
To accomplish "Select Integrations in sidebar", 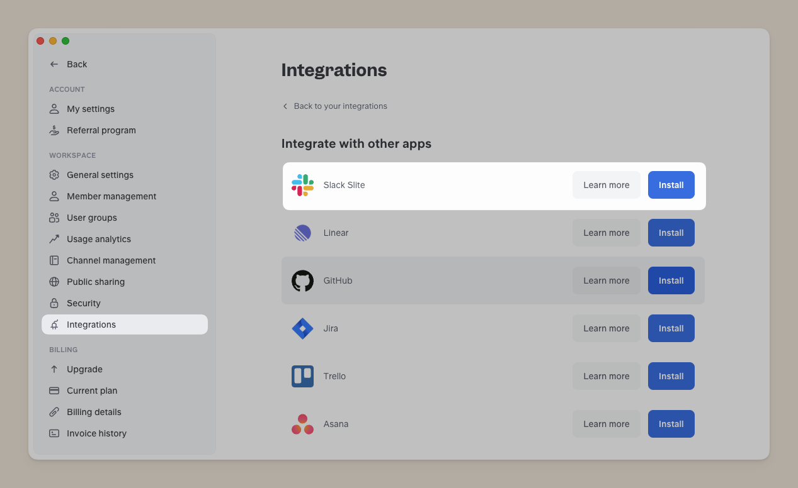I will pyautogui.click(x=125, y=324).
